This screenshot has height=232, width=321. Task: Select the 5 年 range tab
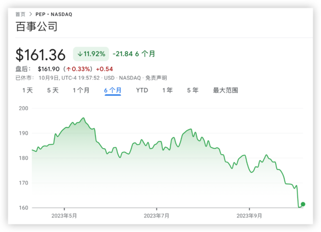(x=193, y=90)
